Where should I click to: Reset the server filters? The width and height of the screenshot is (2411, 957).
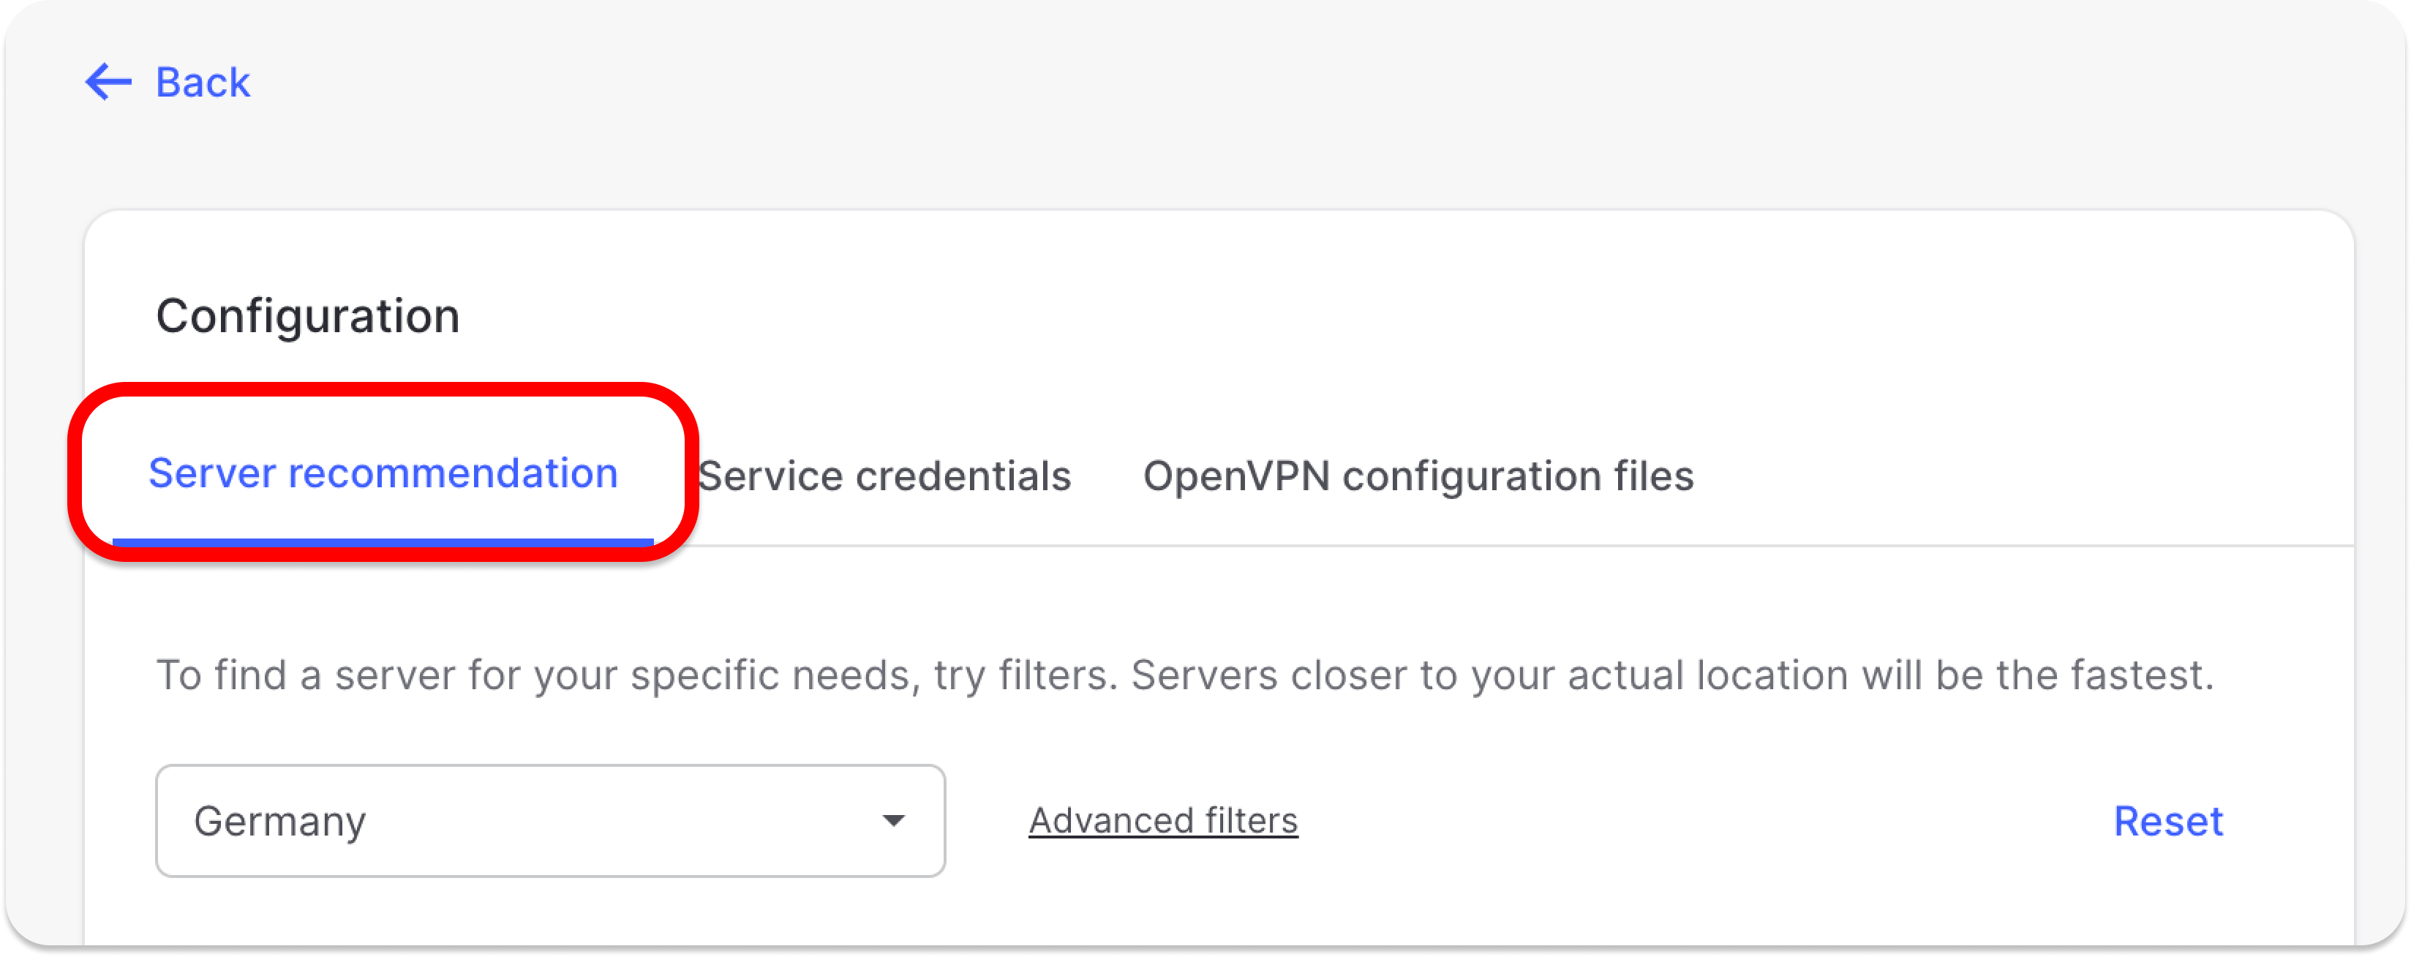(x=2167, y=821)
